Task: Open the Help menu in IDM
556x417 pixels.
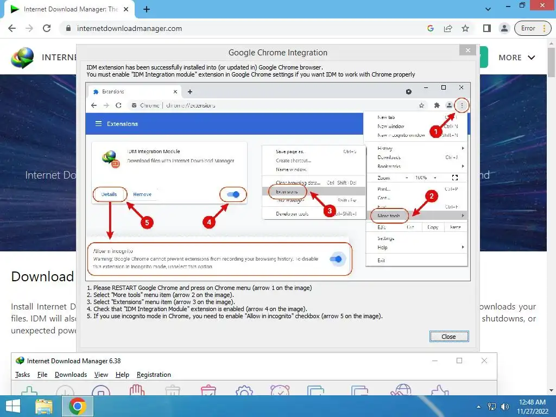Action: tap(122, 375)
